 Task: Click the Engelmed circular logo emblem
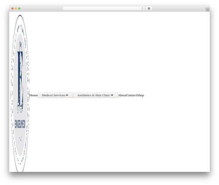click(20, 93)
